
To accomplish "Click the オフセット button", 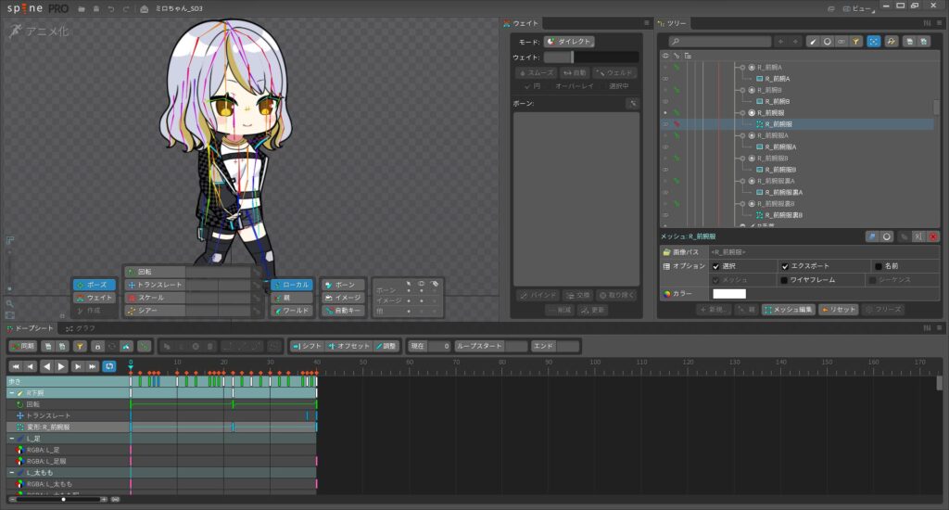I will pos(348,346).
